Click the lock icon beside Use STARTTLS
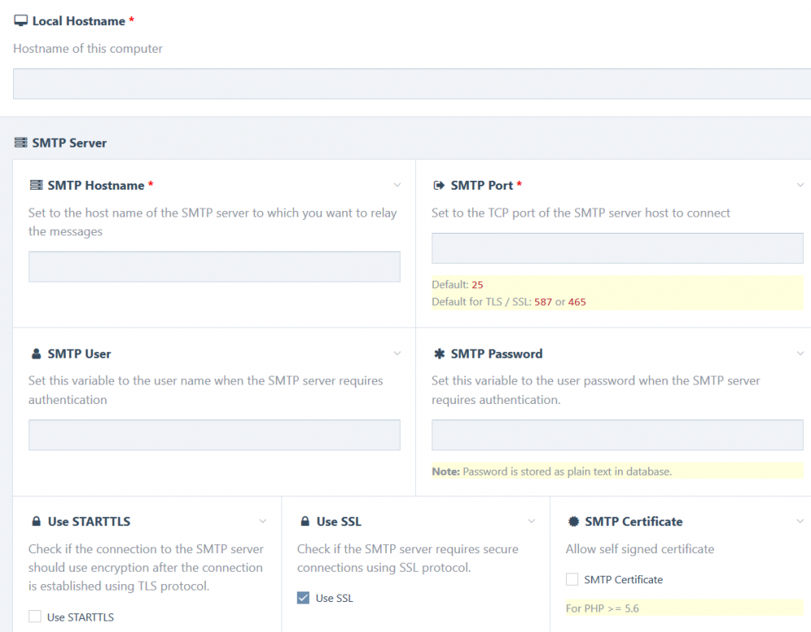The image size is (811, 632). click(x=36, y=522)
